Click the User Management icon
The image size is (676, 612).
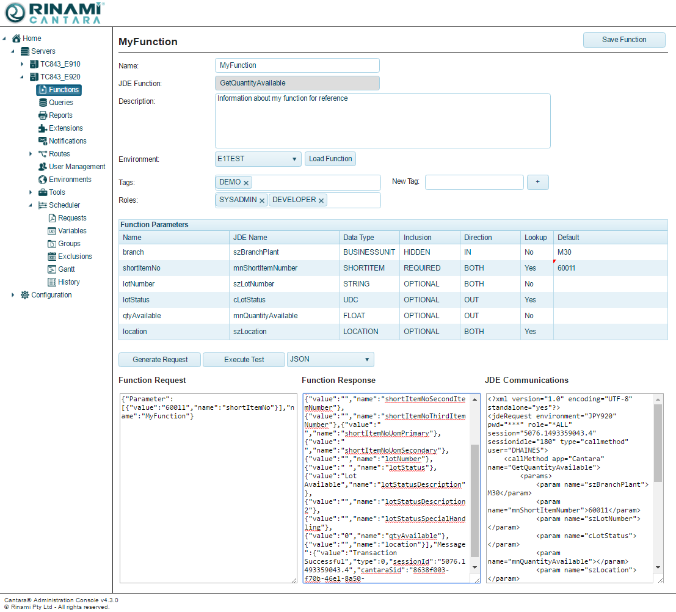pyautogui.click(x=43, y=167)
